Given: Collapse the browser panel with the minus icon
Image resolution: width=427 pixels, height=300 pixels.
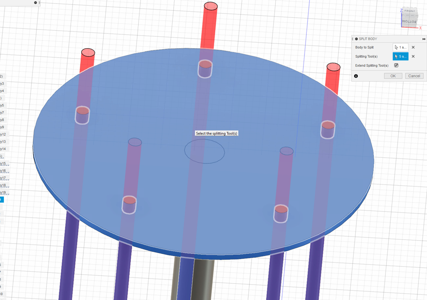Looking at the screenshot, I should point(35,3).
